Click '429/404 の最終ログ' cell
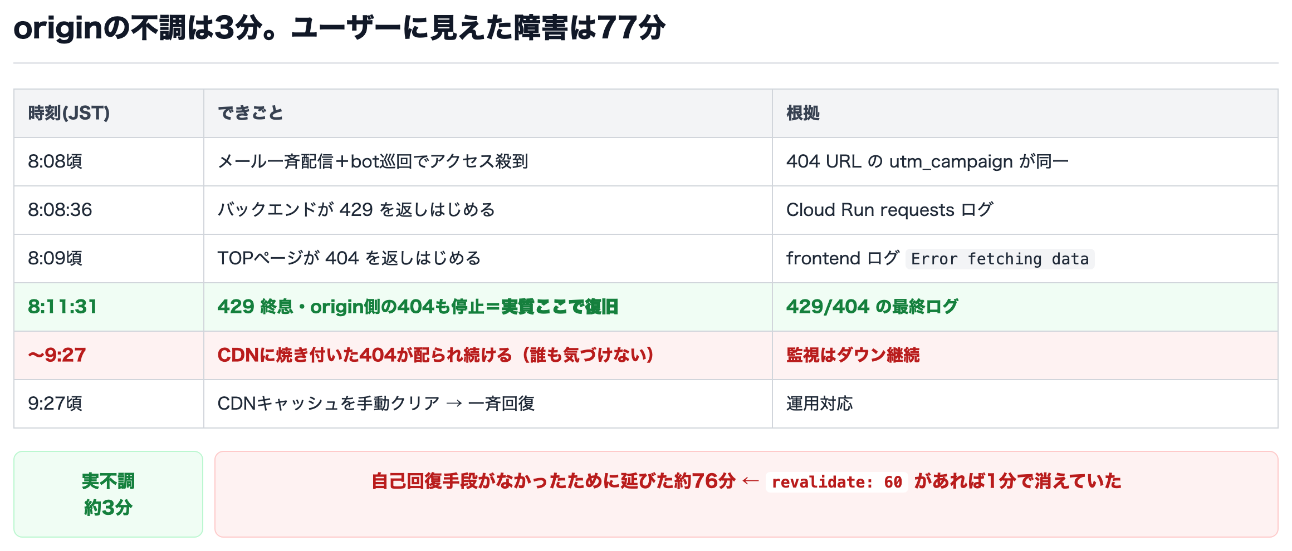 1025,307
